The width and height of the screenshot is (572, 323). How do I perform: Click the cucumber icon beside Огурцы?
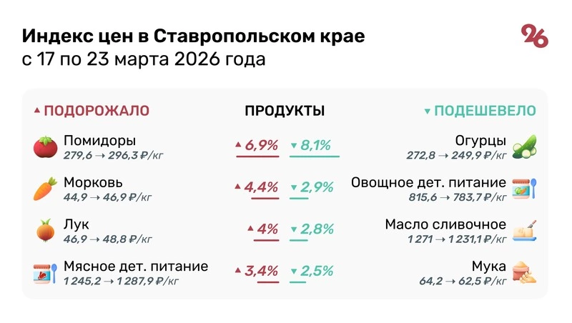pos(525,146)
